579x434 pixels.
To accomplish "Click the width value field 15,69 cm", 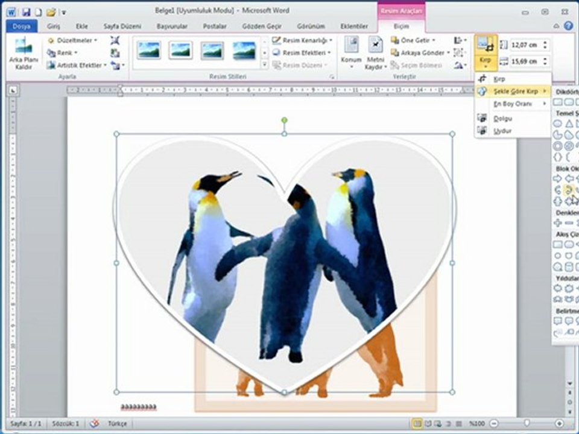I will tap(525, 61).
